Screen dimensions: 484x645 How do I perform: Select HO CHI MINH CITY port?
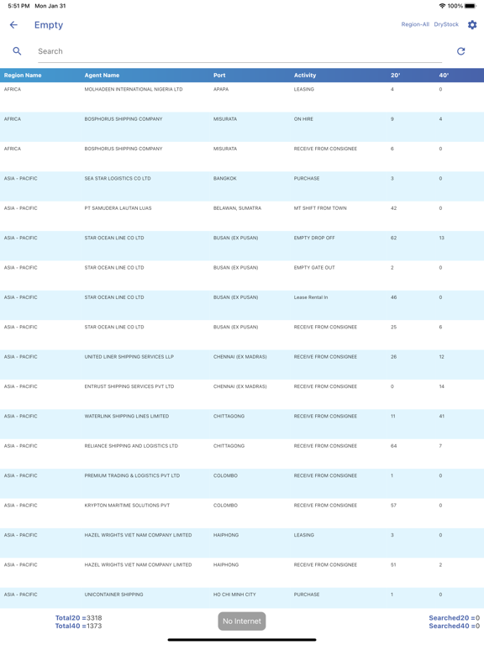point(234,595)
